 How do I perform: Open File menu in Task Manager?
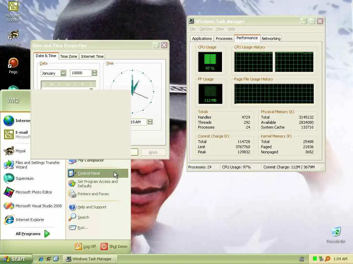pyautogui.click(x=192, y=29)
